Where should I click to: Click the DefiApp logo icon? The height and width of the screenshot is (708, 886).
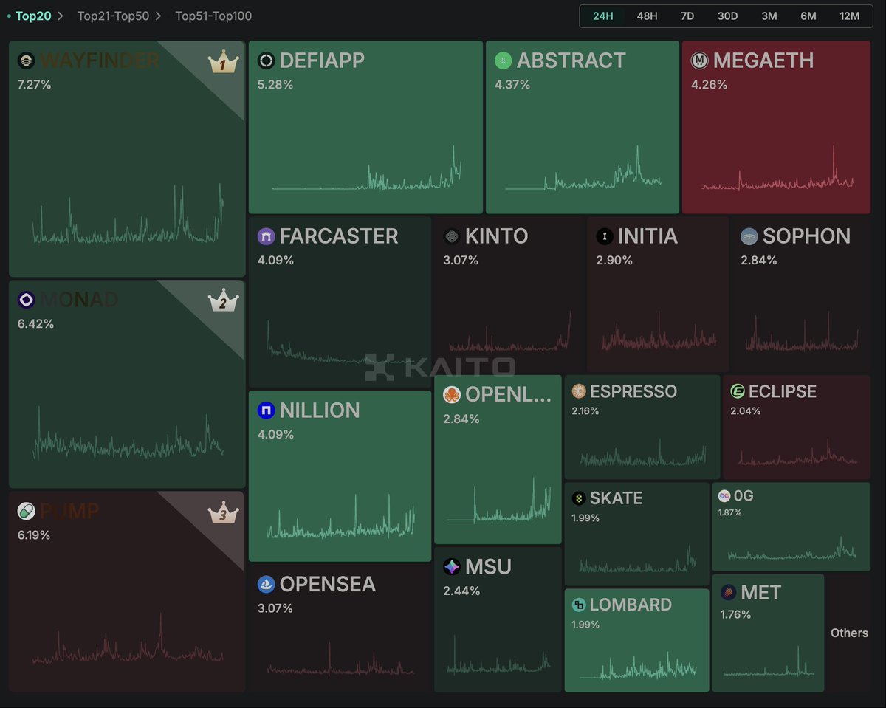click(267, 61)
